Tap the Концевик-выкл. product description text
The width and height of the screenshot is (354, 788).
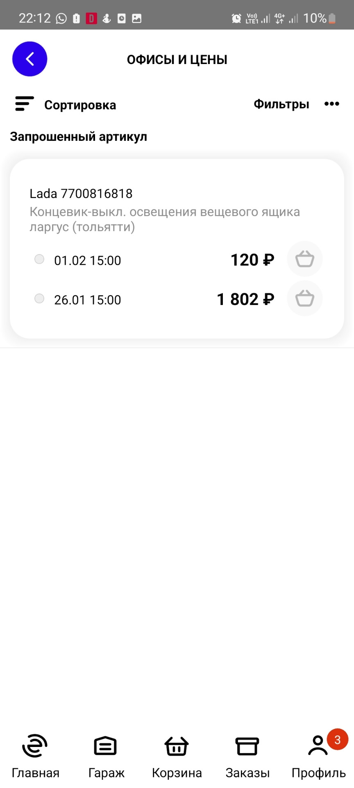[164, 219]
